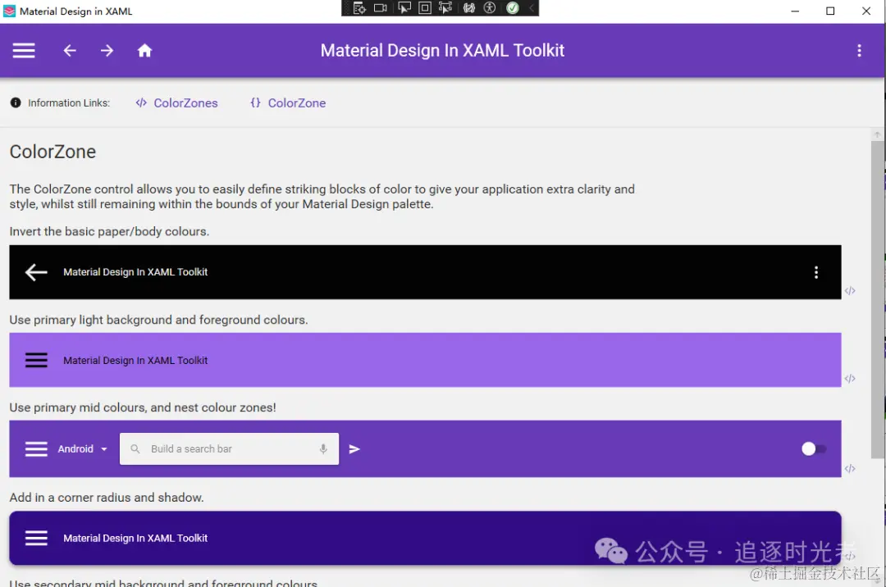The image size is (886, 587).
Task: Click the accessibility check icon in debug toolbar
Action: click(490, 8)
